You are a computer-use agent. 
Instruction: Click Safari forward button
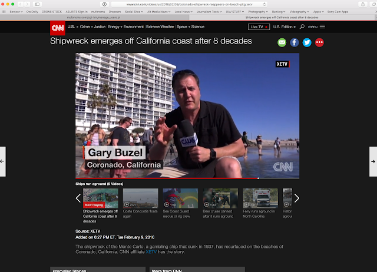point(27,4)
